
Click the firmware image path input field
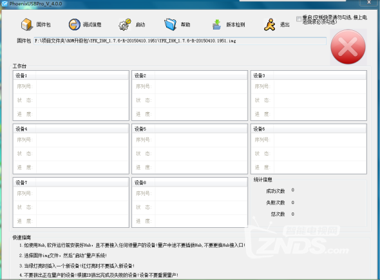point(180,41)
